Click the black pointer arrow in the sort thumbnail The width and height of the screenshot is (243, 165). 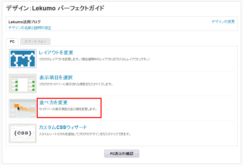coord(19,108)
